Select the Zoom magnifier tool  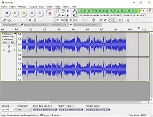click(59, 16)
